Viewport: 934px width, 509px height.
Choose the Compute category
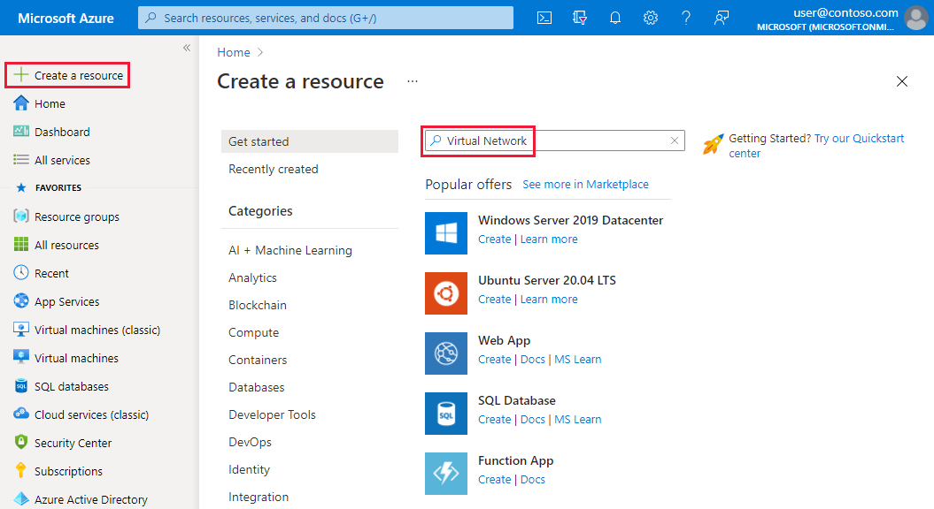tap(253, 332)
